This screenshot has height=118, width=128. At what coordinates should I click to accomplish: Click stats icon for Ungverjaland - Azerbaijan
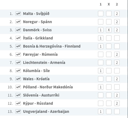pyautogui.click(x=18, y=111)
